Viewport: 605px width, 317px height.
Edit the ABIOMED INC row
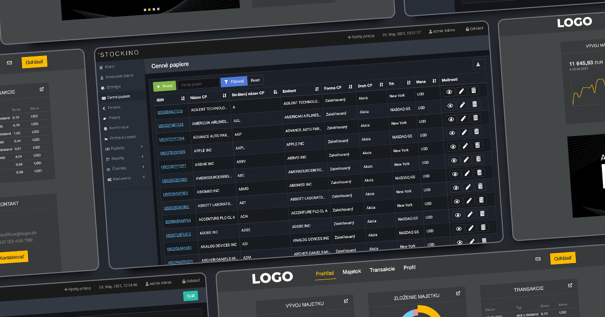(467, 173)
